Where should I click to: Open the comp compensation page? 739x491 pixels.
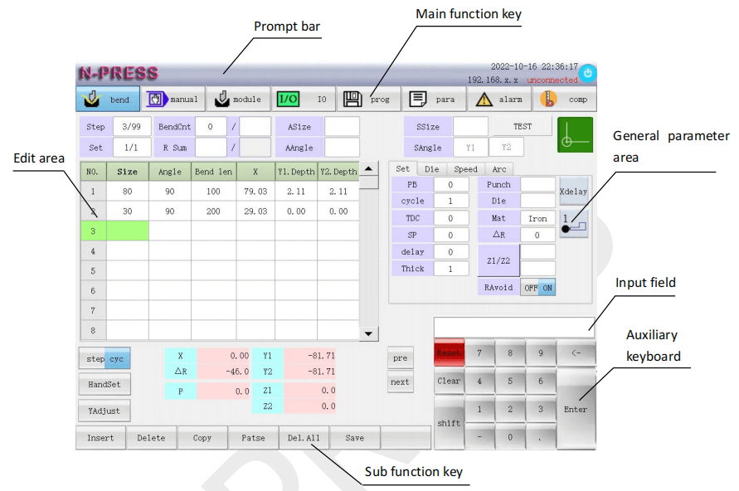tap(564, 100)
